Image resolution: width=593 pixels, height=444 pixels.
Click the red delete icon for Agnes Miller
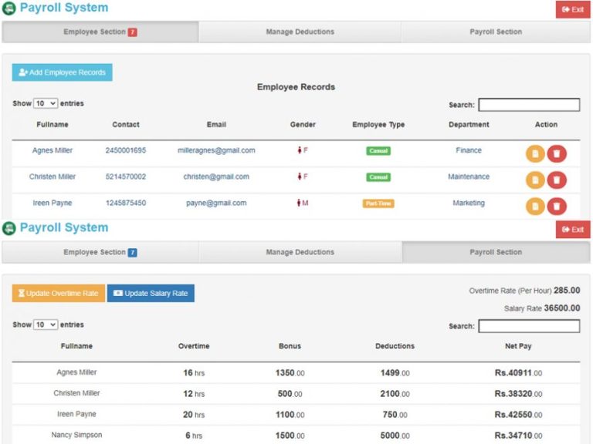(557, 153)
